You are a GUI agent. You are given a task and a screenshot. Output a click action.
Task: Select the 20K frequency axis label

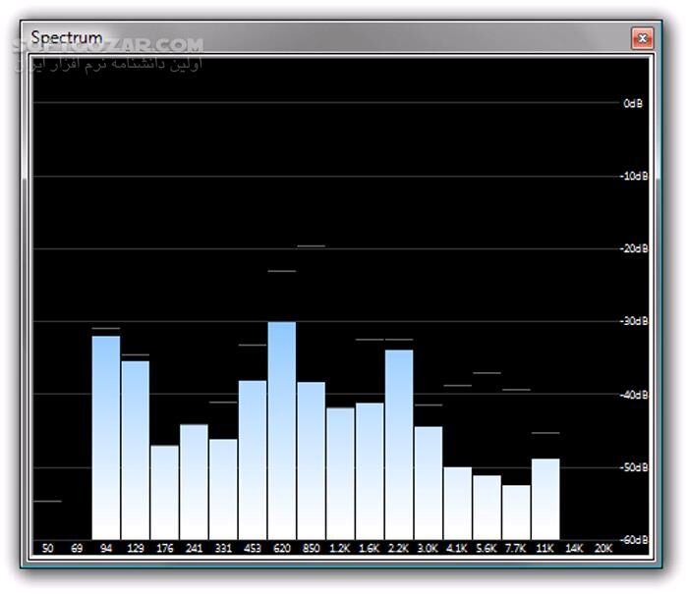pyautogui.click(x=603, y=547)
